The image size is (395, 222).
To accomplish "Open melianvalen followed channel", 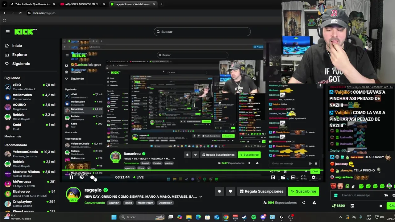I will click(x=30, y=97).
